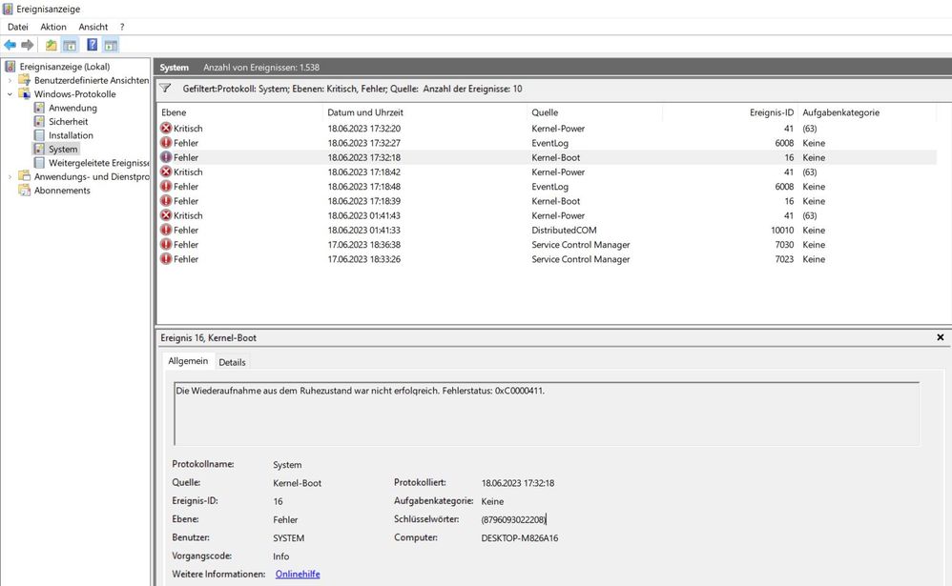Image resolution: width=952 pixels, height=586 pixels.
Task: Open the Ansicht menu
Action: coord(93,27)
